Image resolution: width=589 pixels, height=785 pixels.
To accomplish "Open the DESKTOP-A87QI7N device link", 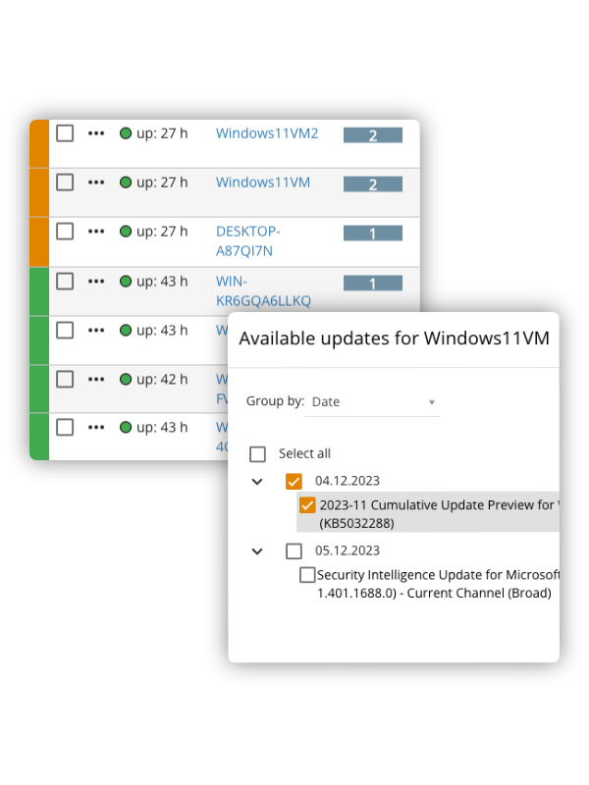I will pyautogui.click(x=248, y=241).
